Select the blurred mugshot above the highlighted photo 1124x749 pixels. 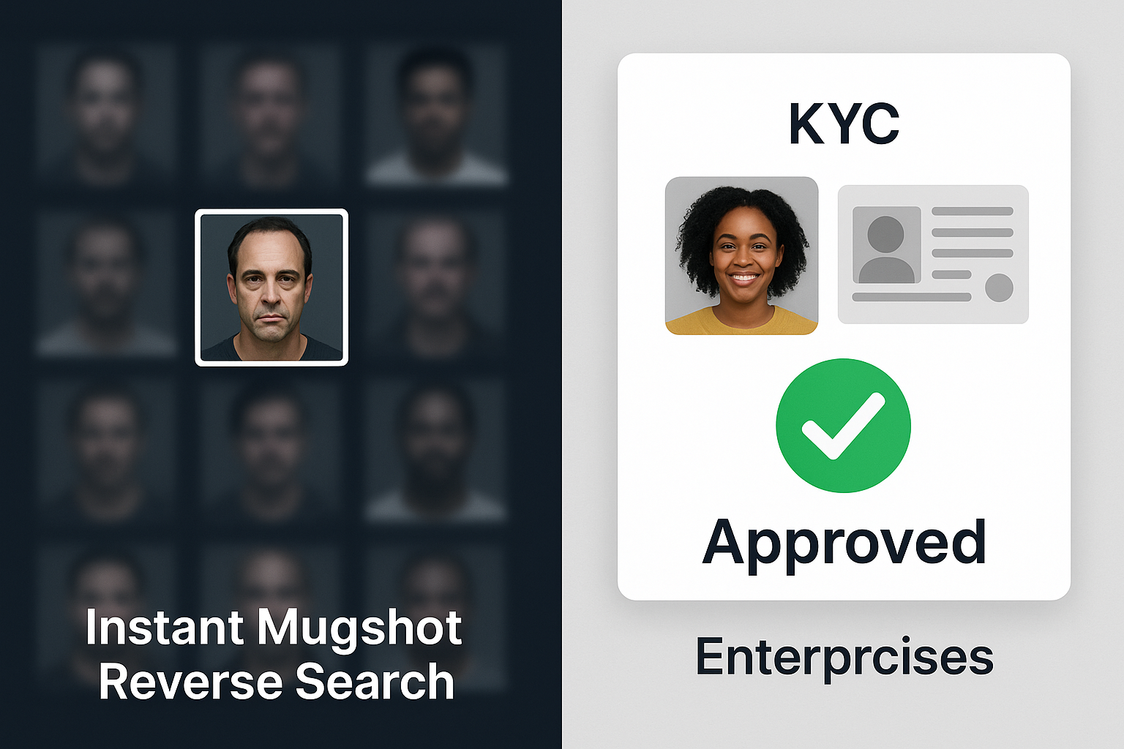coord(271,114)
